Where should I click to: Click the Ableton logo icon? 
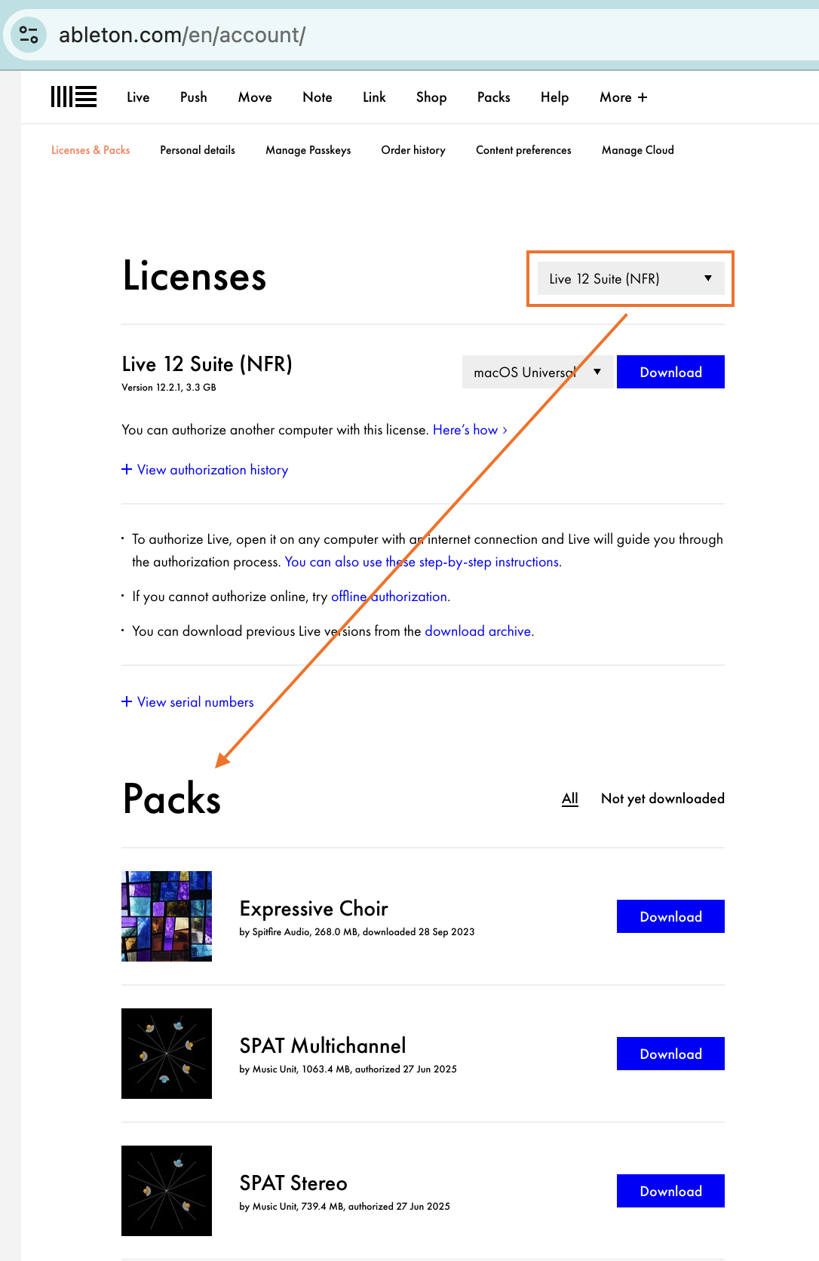74,97
